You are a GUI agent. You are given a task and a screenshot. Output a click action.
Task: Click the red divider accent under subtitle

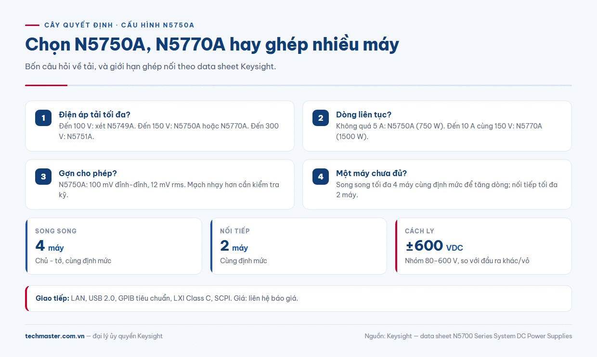coord(46,85)
